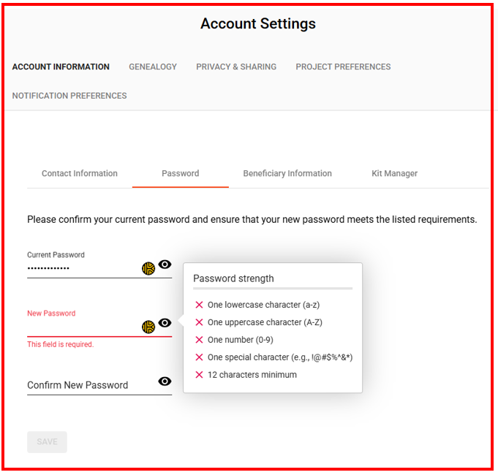Click the X icon beside special character requirement
This screenshot has height=475, width=498.
coord(199,357)
